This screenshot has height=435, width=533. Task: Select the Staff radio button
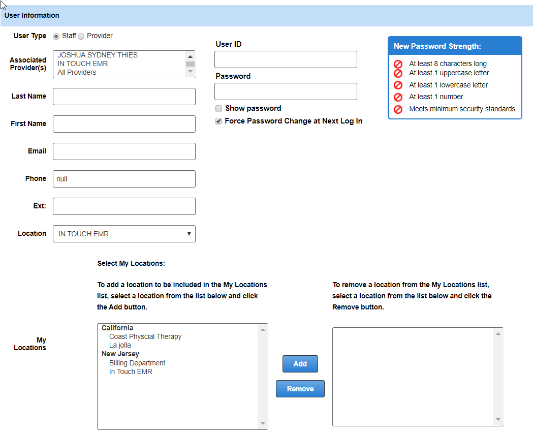[56, 36]
